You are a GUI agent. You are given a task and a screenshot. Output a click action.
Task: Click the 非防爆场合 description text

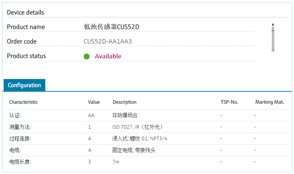[x=125, y=116]
